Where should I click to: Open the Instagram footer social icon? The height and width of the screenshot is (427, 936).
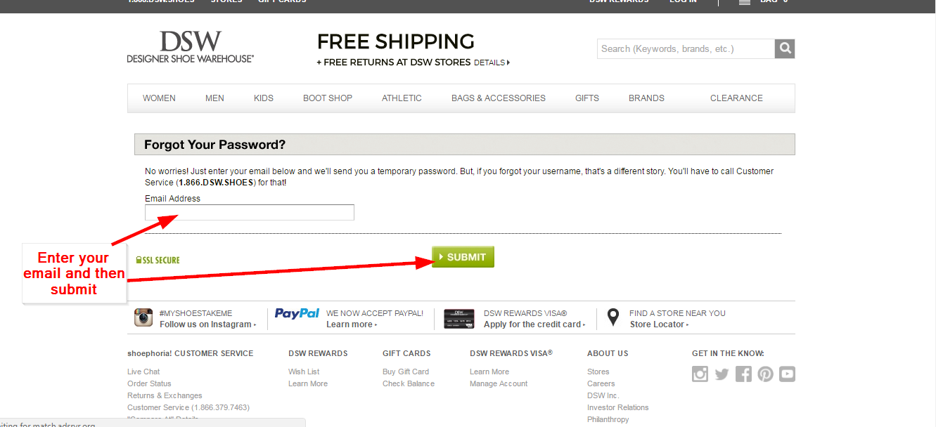pyautogui.click(x=700, y=374)
